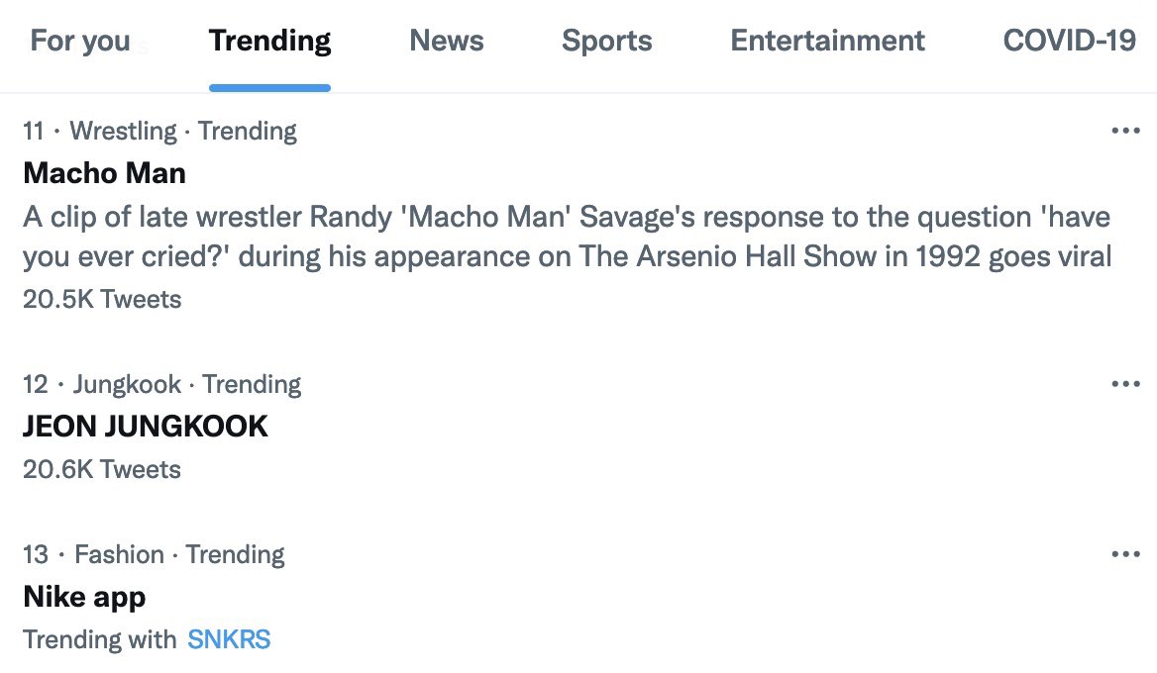Open the News tab

tap(446, 41)
